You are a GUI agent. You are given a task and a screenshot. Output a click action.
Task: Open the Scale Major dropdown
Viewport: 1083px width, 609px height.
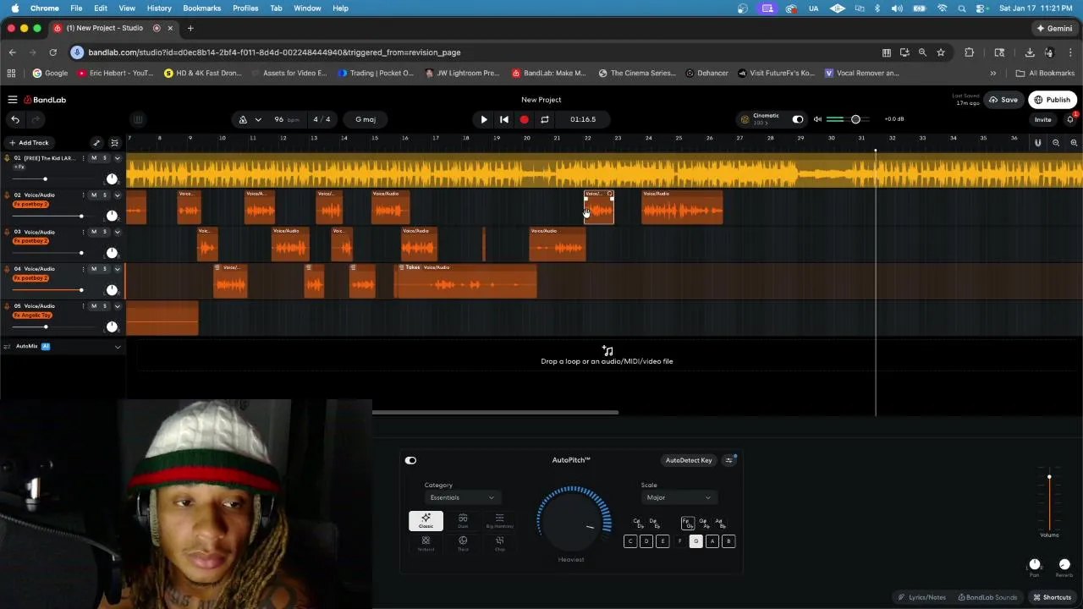[x=678, y=497]
